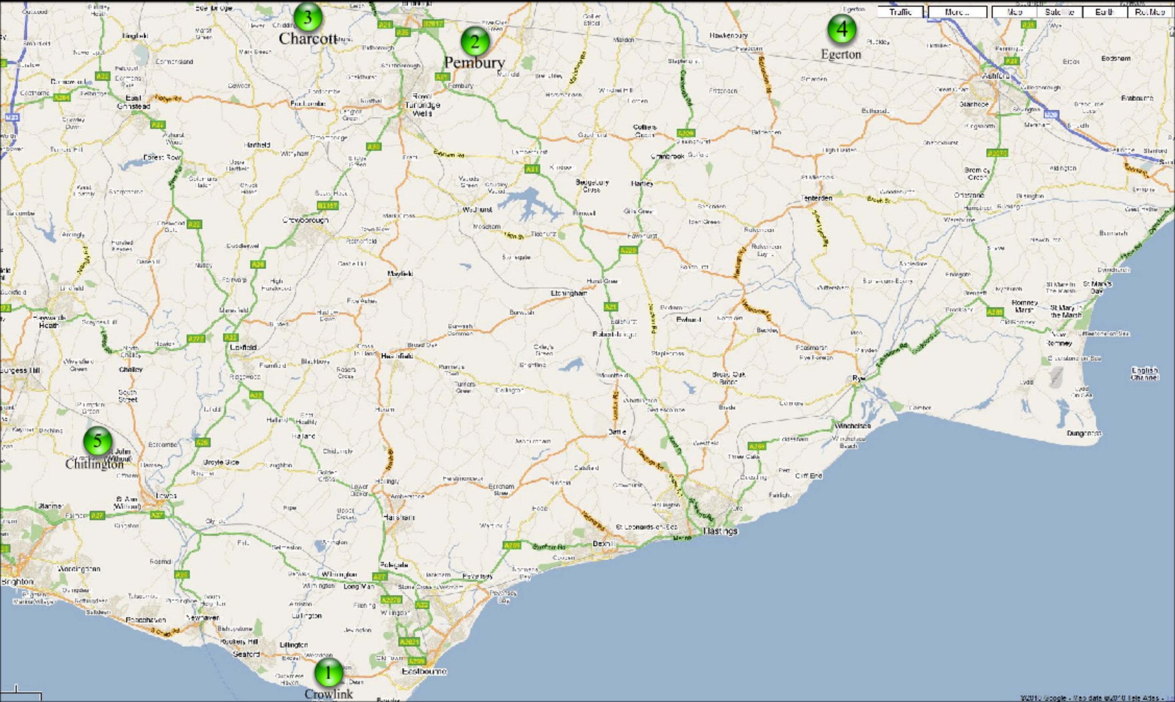The height and width of the screenshot is (702, 1175).
Task: Click the Dungeness label on the coast
Action: 1084,433
